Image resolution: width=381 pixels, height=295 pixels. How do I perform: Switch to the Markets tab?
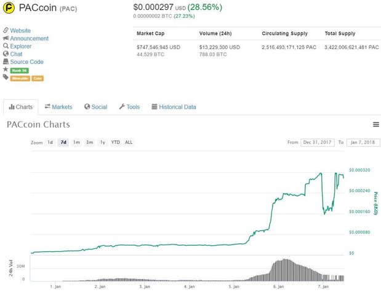(x=58, y=107)
